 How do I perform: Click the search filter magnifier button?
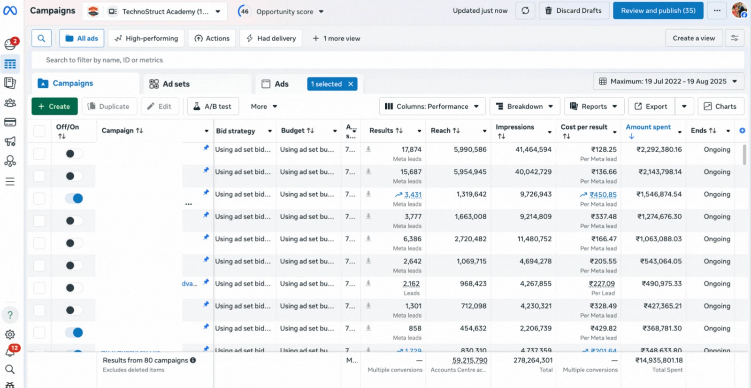[x=41, y=38]
